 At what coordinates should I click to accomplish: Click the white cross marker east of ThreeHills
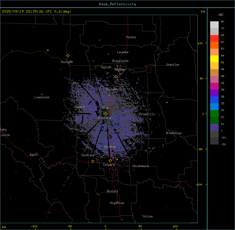pyautogui.click(x=167, y=102)
